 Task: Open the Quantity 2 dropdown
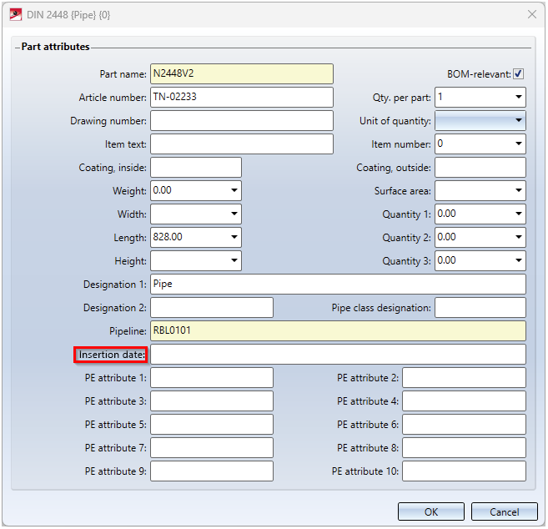(x=519, y=237)
